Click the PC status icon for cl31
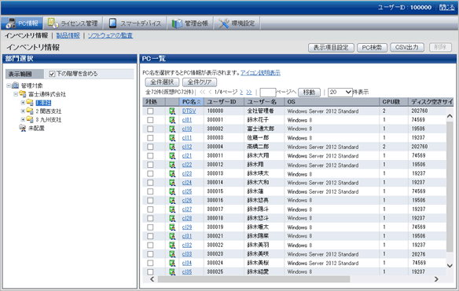This screenshot has width=459, height=291. tap(172, 236)
